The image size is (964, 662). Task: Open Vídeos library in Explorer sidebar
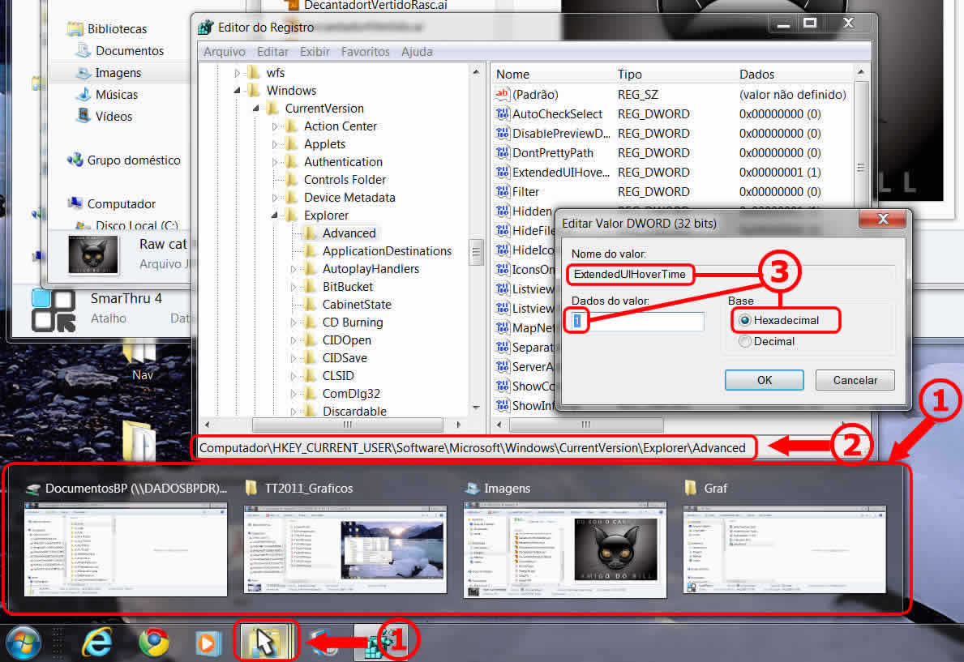click(x=114, y=116)
